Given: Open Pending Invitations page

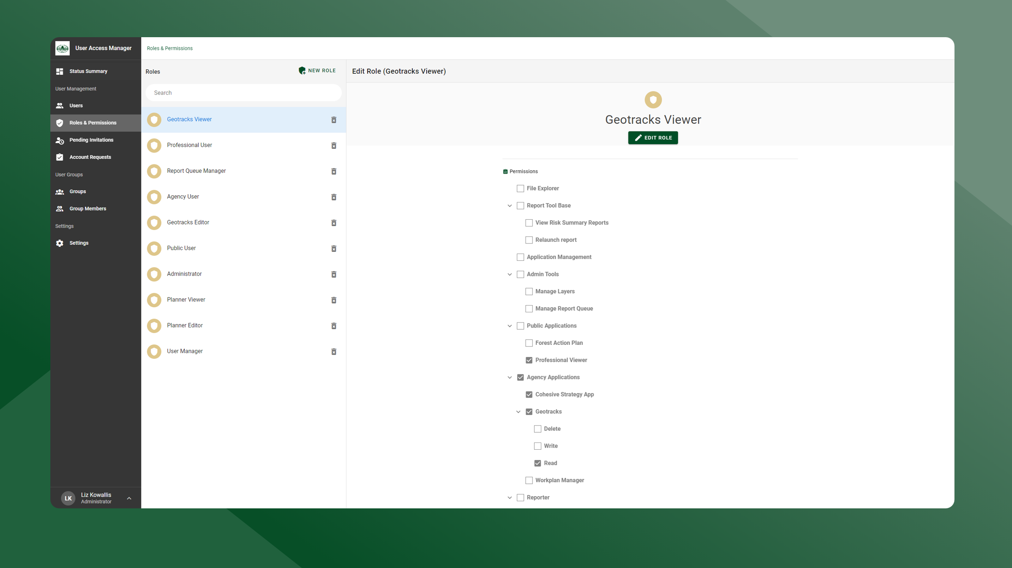Looking at the screenshot, I should coord(96,140).
